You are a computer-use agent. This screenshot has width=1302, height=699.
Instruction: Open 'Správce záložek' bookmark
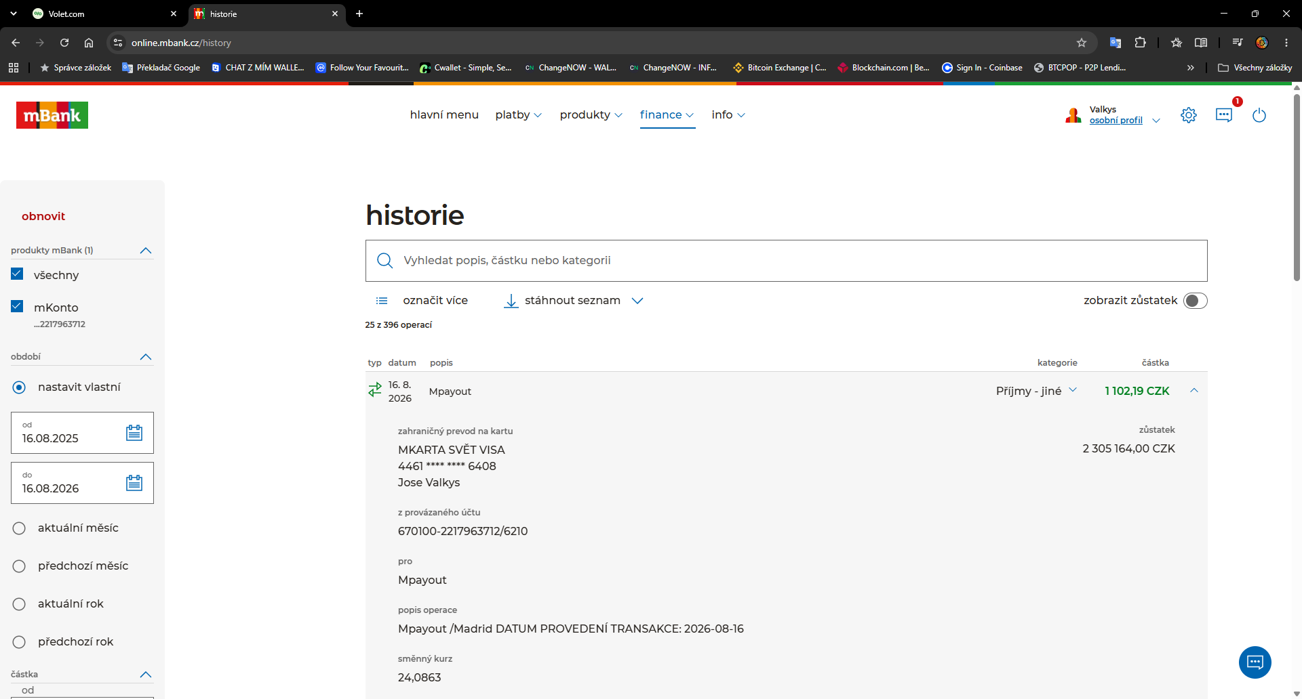point(76,68)
